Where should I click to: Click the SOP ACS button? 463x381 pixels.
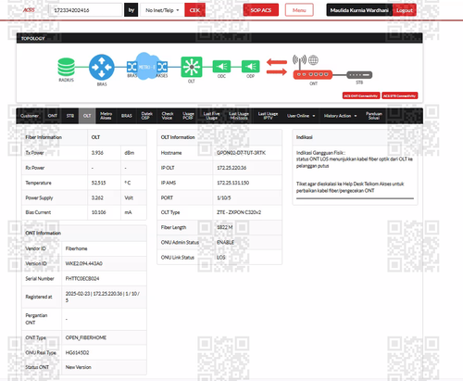tap(261, 10)
